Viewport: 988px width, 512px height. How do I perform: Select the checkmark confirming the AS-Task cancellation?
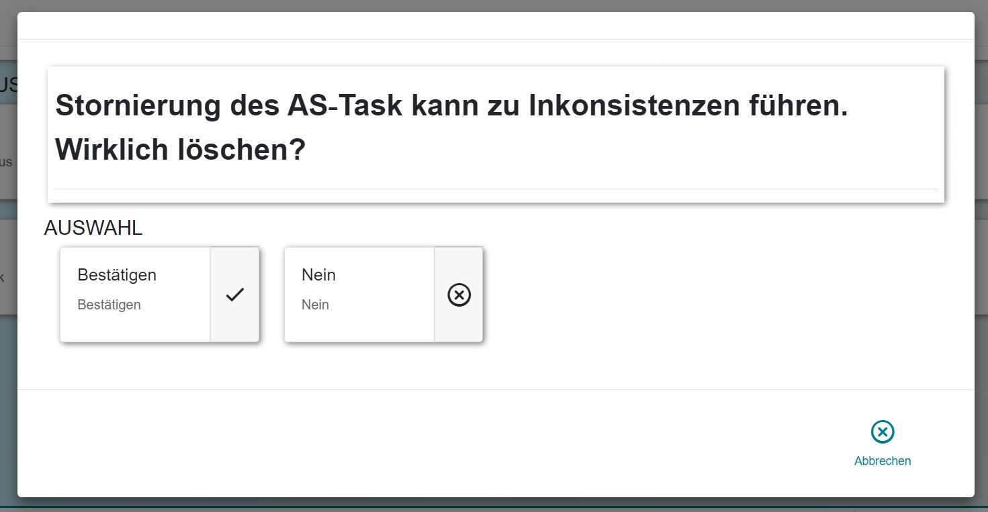pyautogui.click(x=234, y=294)
